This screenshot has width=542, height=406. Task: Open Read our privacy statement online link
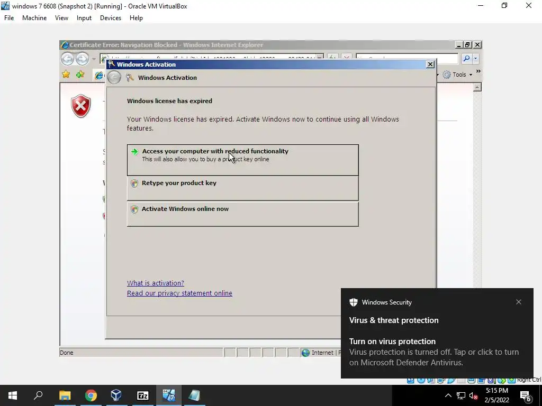(x=179, y=293)
